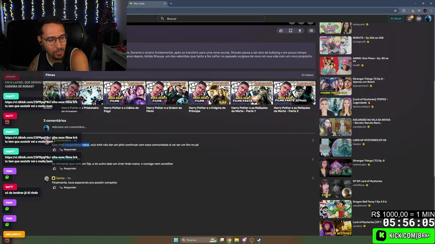Bookmark this page with the star icon
Screen dimensions: 435x244
point(395,11)
